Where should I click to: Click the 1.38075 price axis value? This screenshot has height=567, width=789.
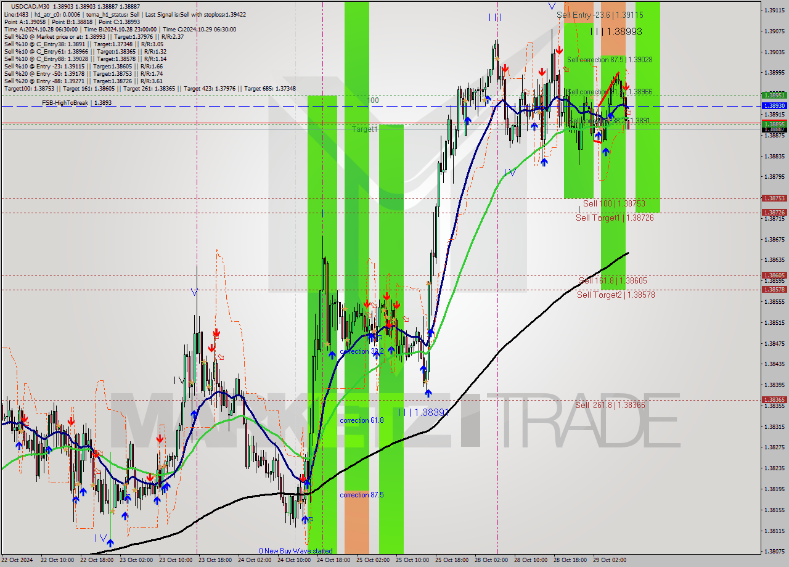click(x=774, y=552)
